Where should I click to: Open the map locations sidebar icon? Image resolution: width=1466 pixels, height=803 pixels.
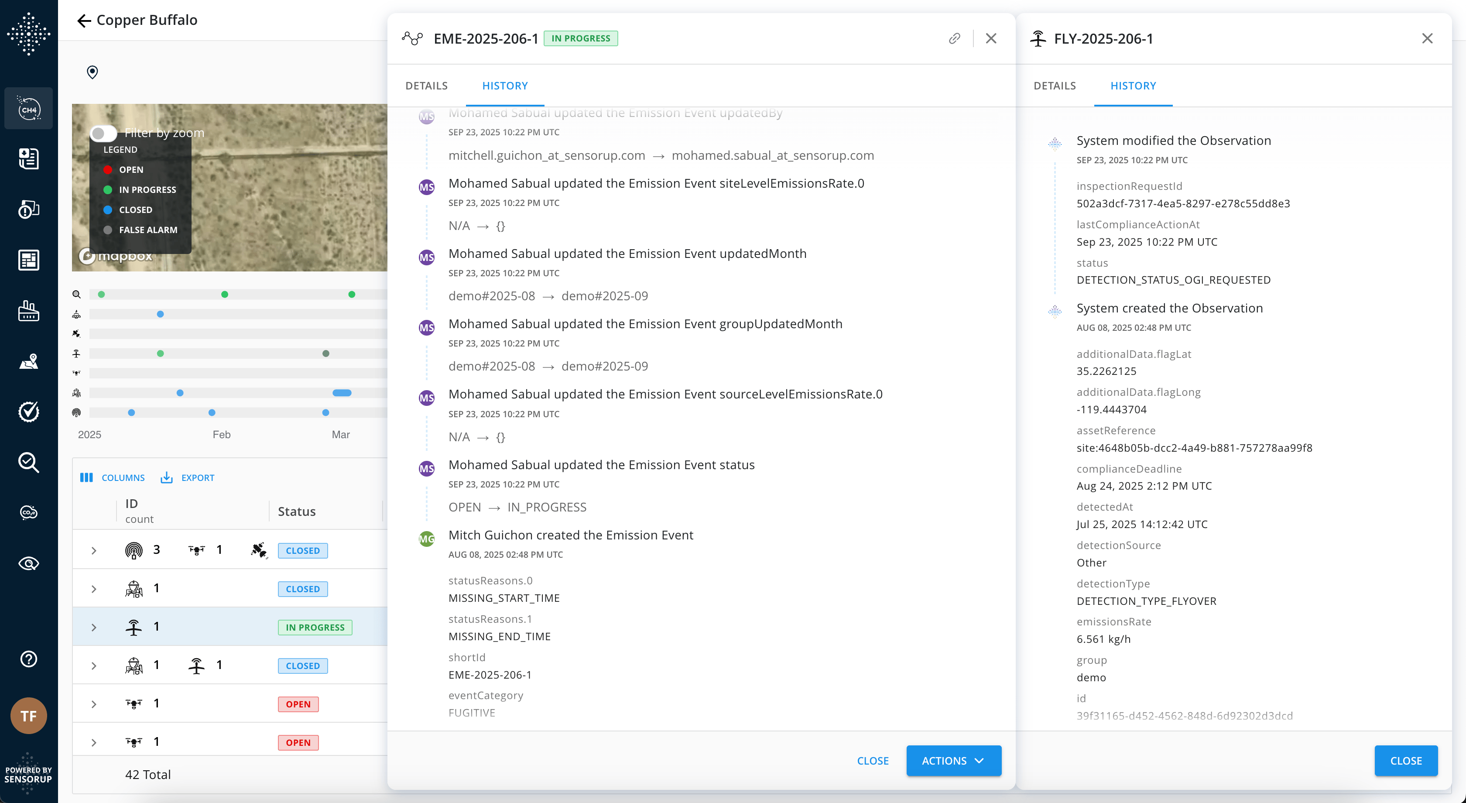click(28, 361)
